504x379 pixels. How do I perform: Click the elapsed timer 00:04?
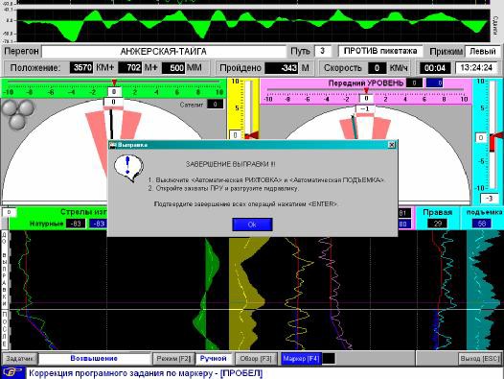[x=435, y=68]
